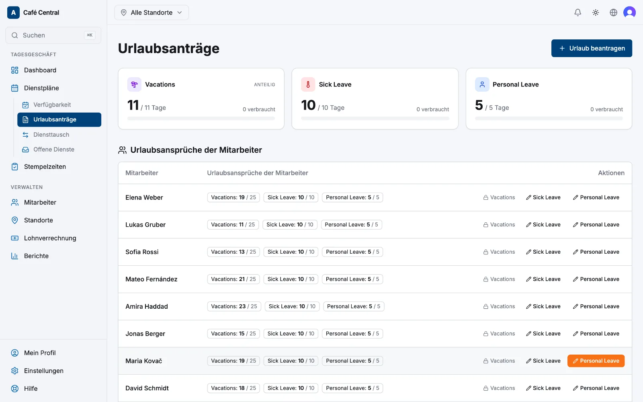Click locked Vacations action for Elena Weber

(x=499, y=197)
